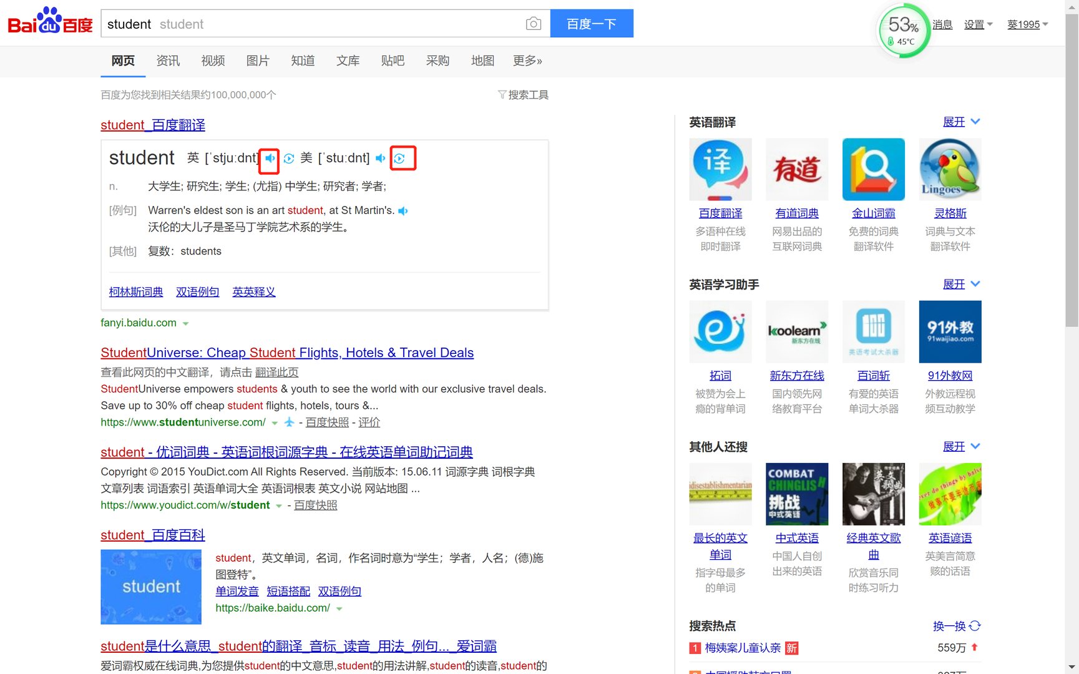Open the 爱词霸 student是什么意思 result
1079x674 pixels.
point(298,646)
